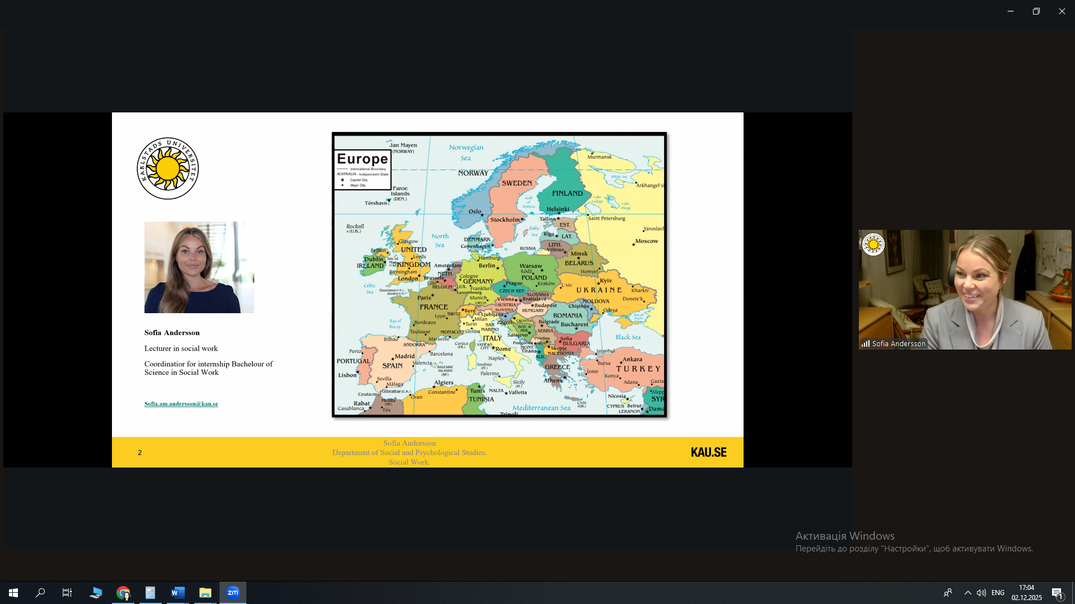Open the clock and date flyout

coord(1026,592)
